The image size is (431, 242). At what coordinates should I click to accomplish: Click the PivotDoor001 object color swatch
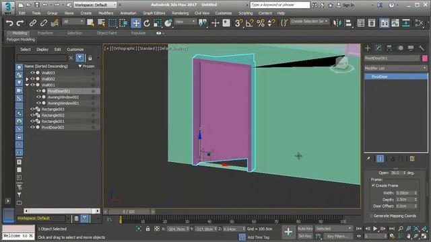424,58
